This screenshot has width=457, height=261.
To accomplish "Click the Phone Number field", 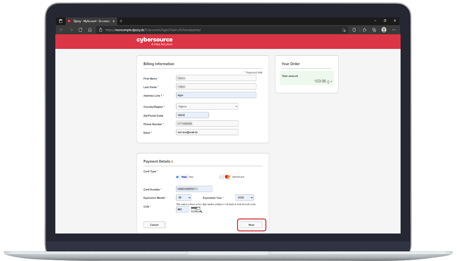I will click(207, 124).
